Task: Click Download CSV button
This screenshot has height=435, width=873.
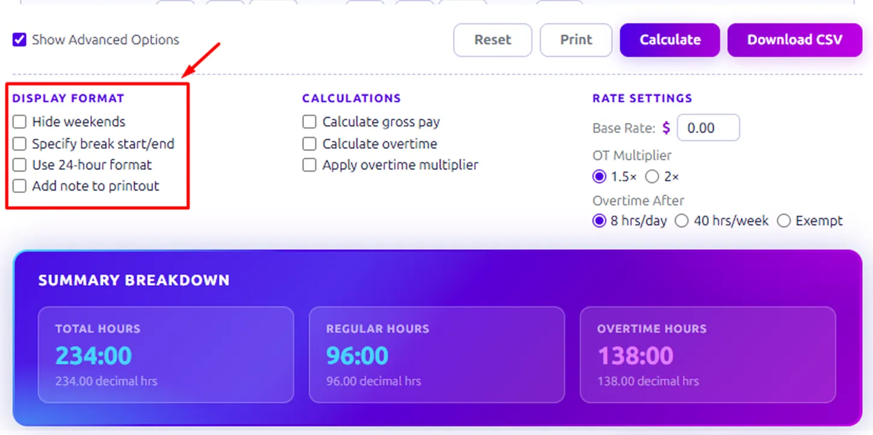Action: click(794, 40)
